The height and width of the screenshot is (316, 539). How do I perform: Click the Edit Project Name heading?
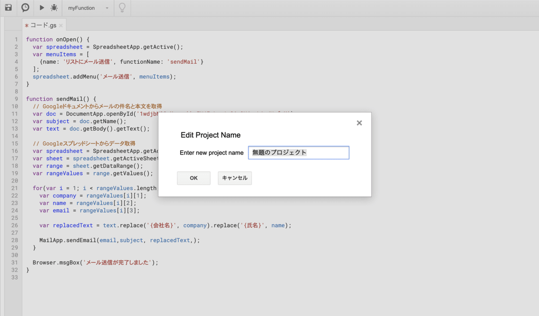click(x=211, y=135)
